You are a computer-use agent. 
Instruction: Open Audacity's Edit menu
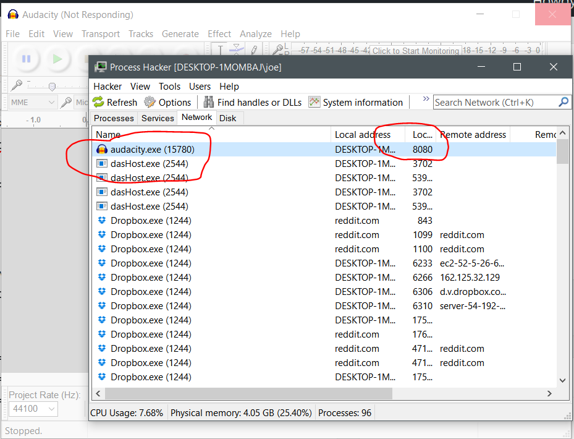pos(36,34)
